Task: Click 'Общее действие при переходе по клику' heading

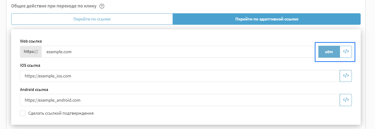Action: (x=54, y=6)
